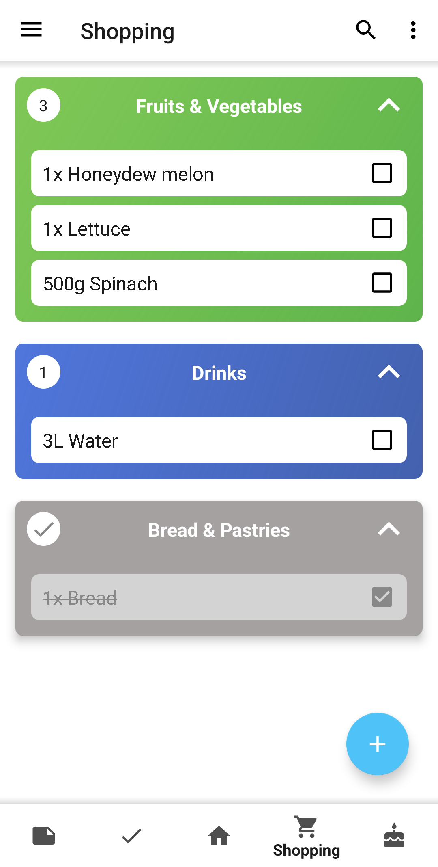Go to the home icon tab
This screenshot has height=867, width=438.
[219, 836]
